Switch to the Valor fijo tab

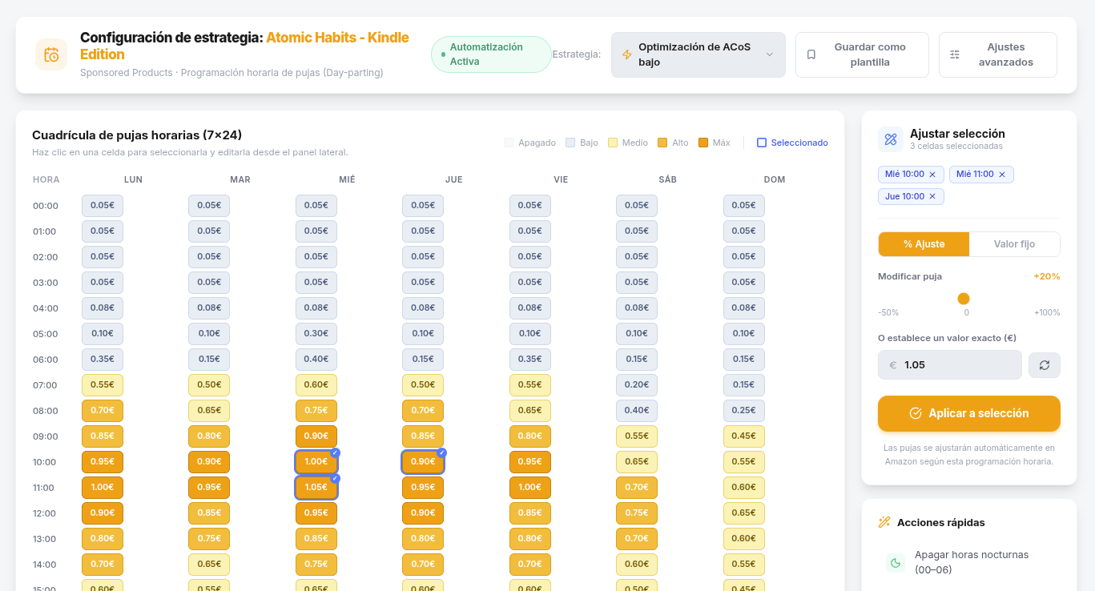pyautogui.click(x=1014, y=244)
